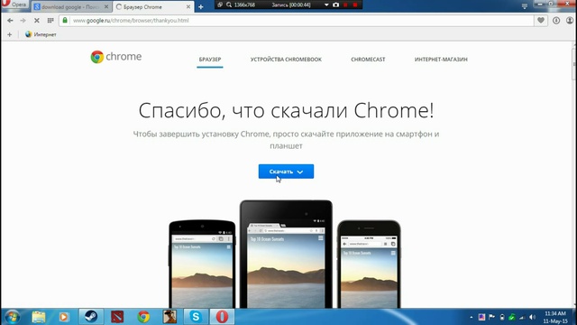Pause recording with recorder pause button
Viewport: 577px width, 325px height.
(345, 5)
